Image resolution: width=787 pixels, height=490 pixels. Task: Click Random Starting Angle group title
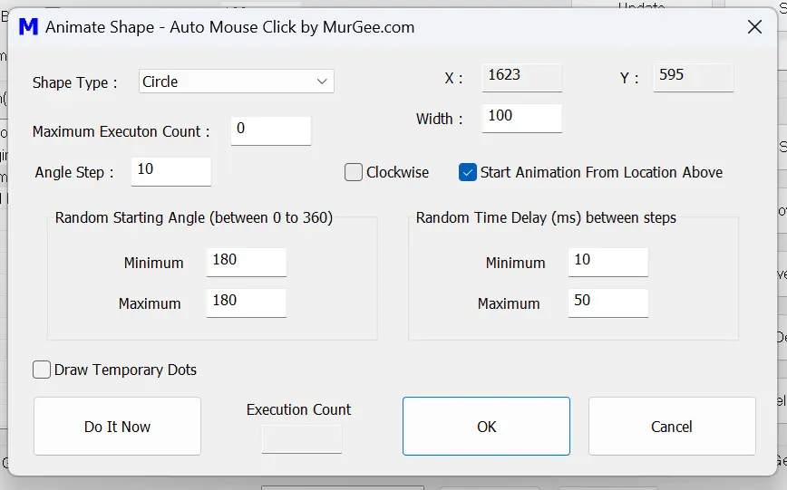[x=194, y=217]
